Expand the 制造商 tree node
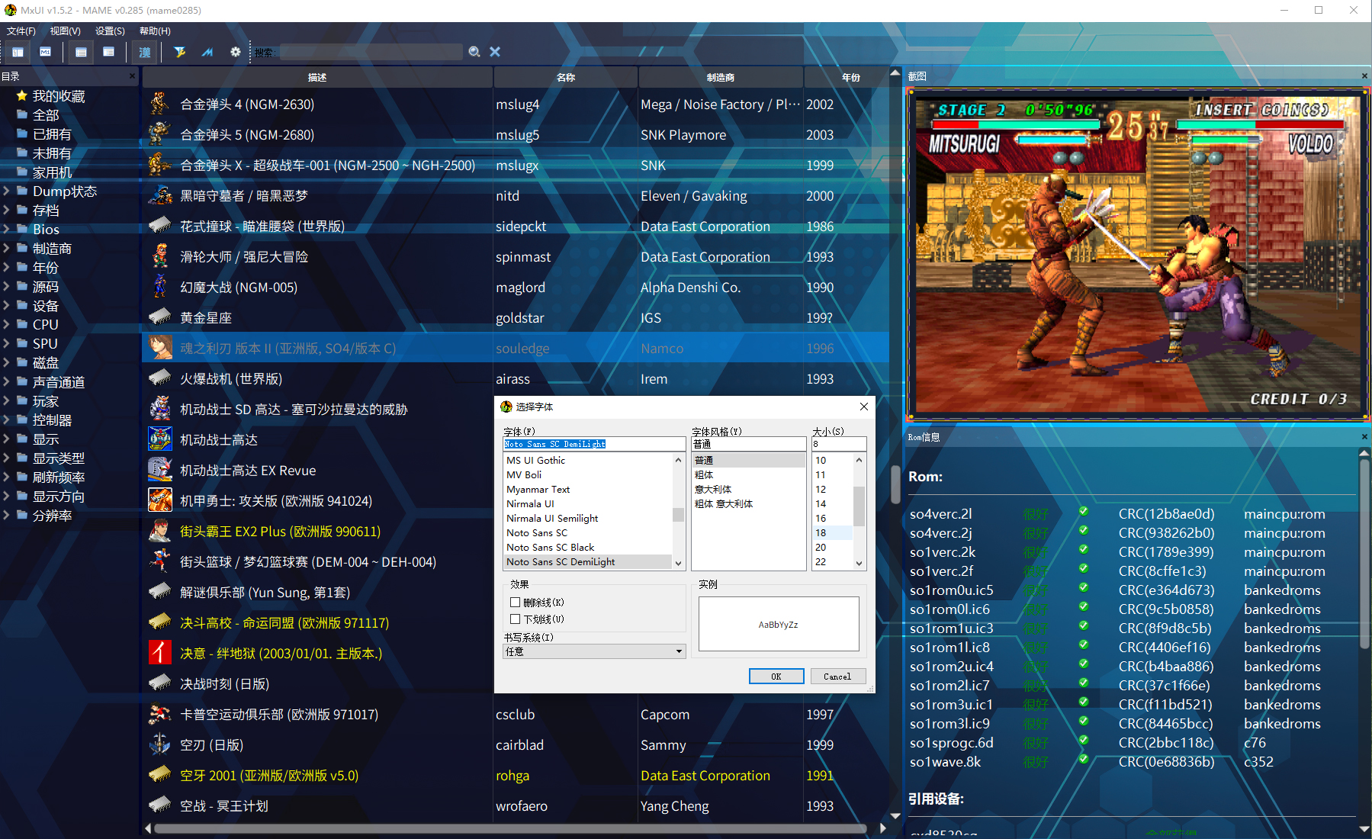1372x839 pixels. [7, 249]
